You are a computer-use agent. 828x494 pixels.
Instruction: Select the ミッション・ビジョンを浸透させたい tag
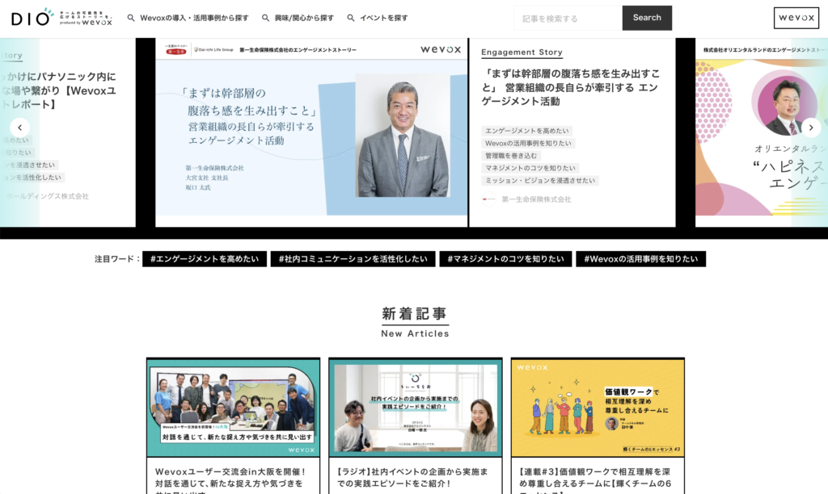click(x=540, y=180)
